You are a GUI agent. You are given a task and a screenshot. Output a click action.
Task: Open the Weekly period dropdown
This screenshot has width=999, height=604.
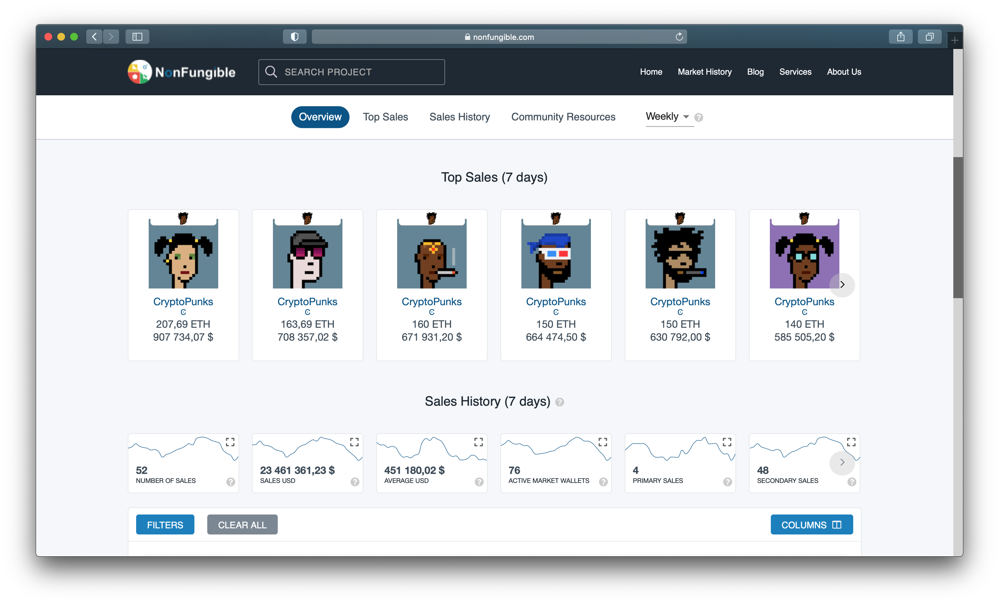coord(669,117)
